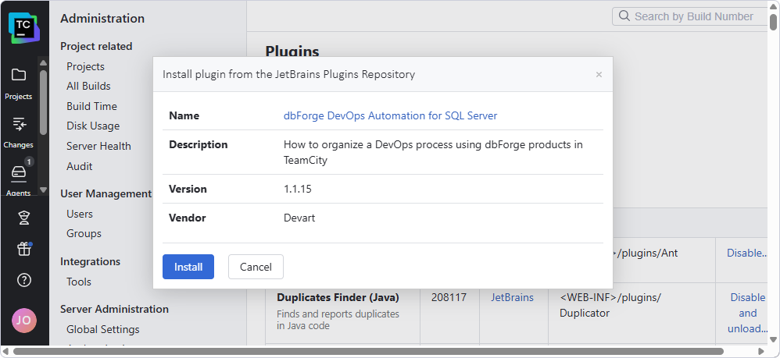Close the Install plugin dialog
This screenshot has width=780, height=358.
click(599, 74)
